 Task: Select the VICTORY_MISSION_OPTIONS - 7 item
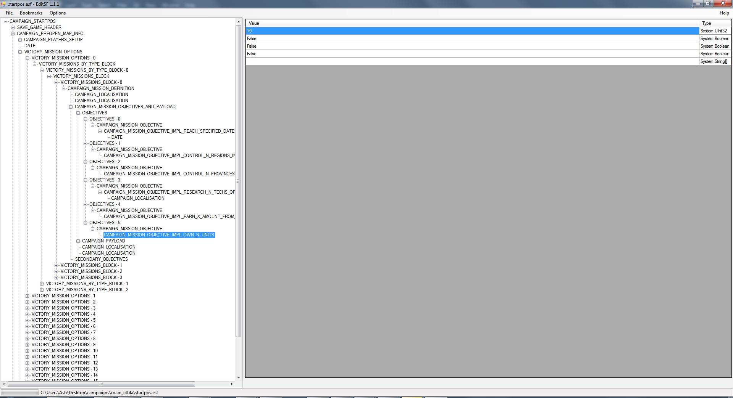click(x=63, y=332)
